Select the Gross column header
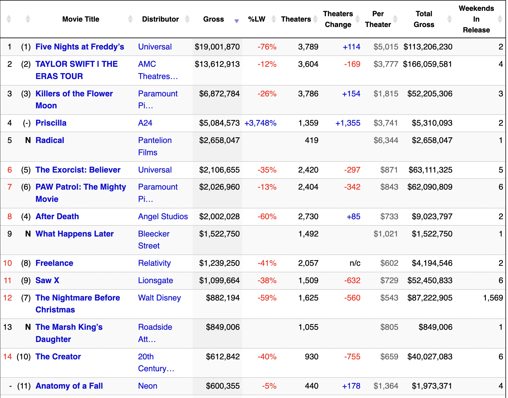The image size is (508, 398). point(213,19)
